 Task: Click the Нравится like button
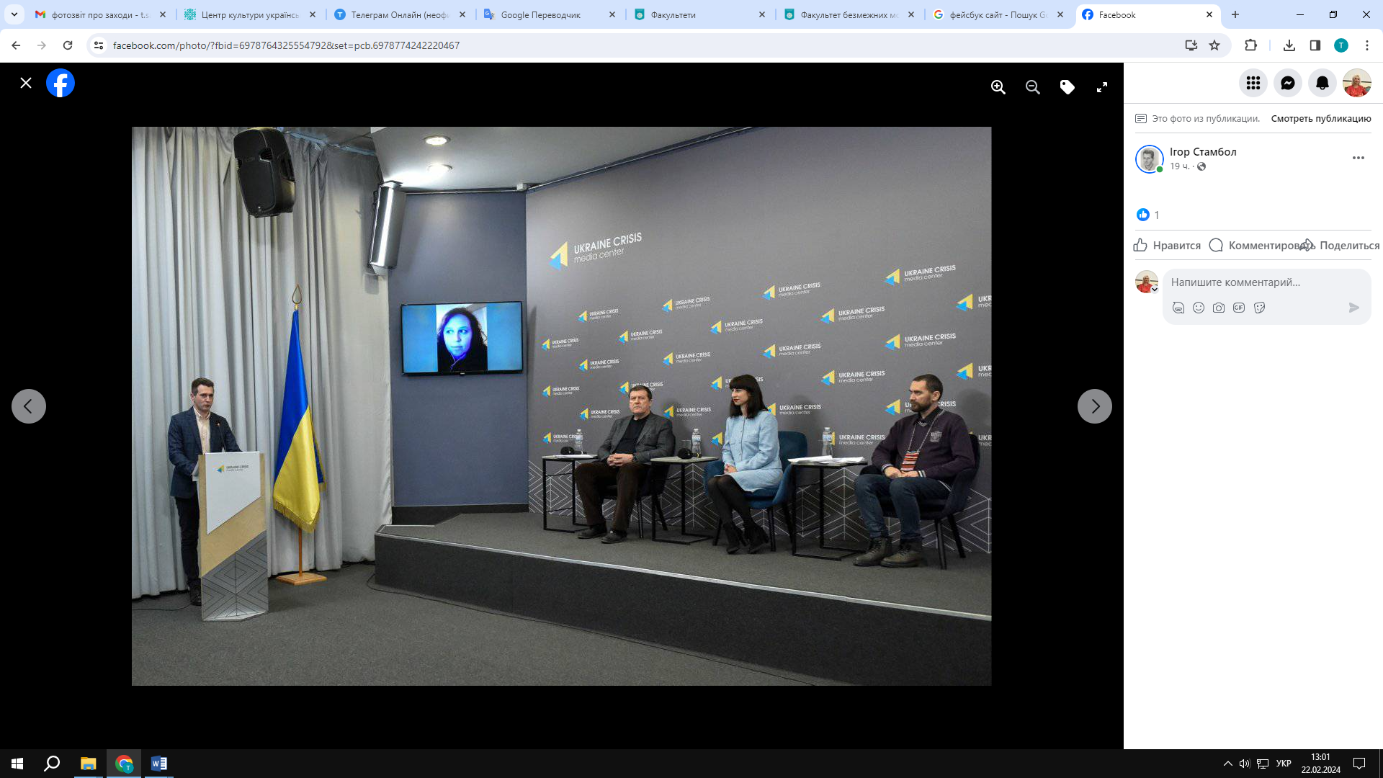click(x=1167, y=246)
